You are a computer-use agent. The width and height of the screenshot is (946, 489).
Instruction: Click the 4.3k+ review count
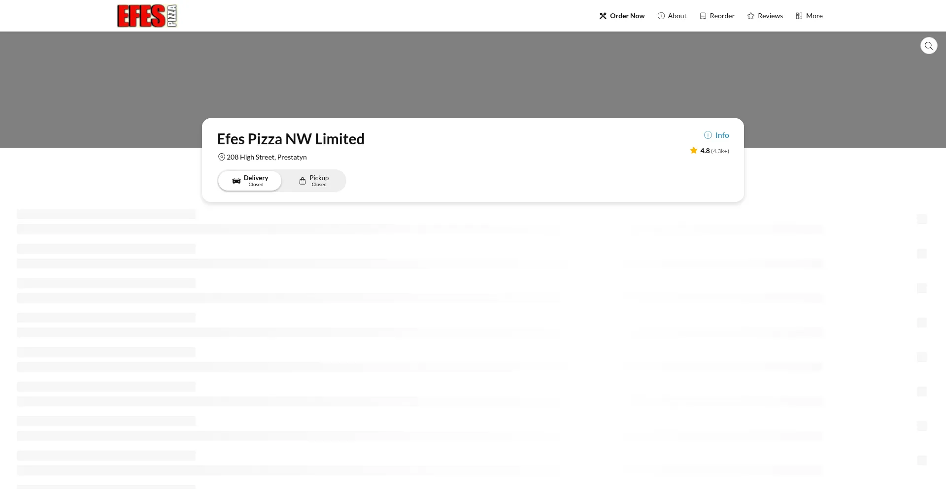pyautogui.click(x=720, y=151)
